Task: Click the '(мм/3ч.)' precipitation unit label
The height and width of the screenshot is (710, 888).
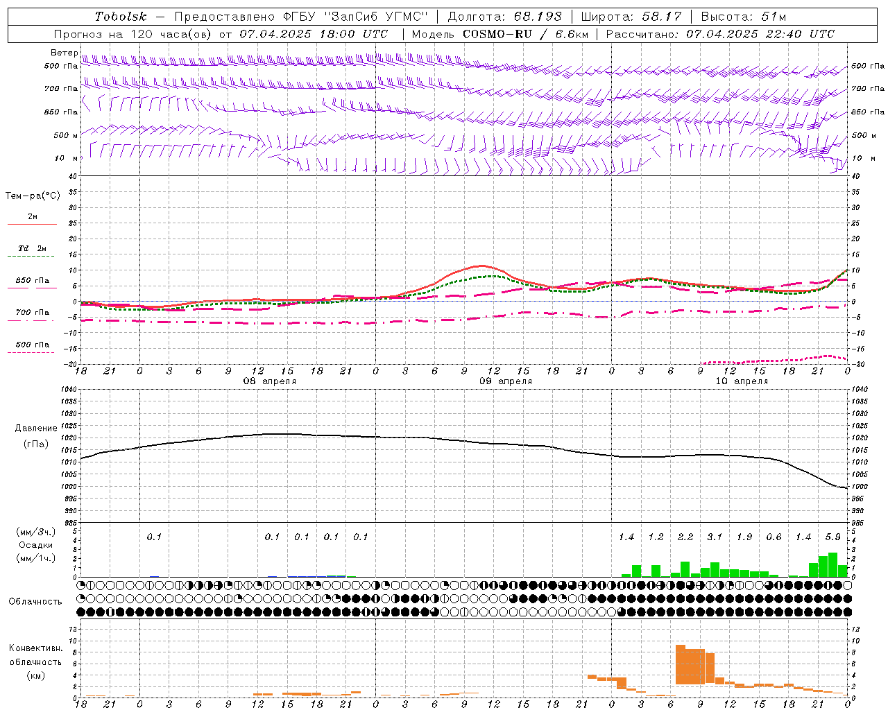Action: pos(35,532)
